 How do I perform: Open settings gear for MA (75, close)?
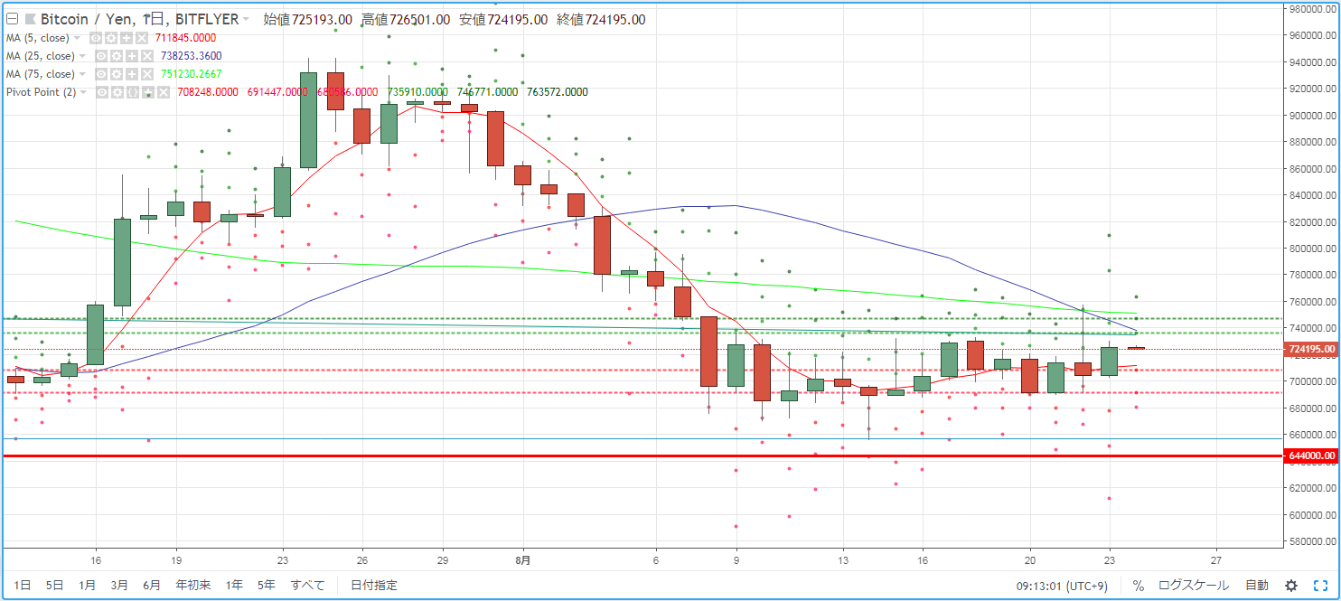[117, 74]
